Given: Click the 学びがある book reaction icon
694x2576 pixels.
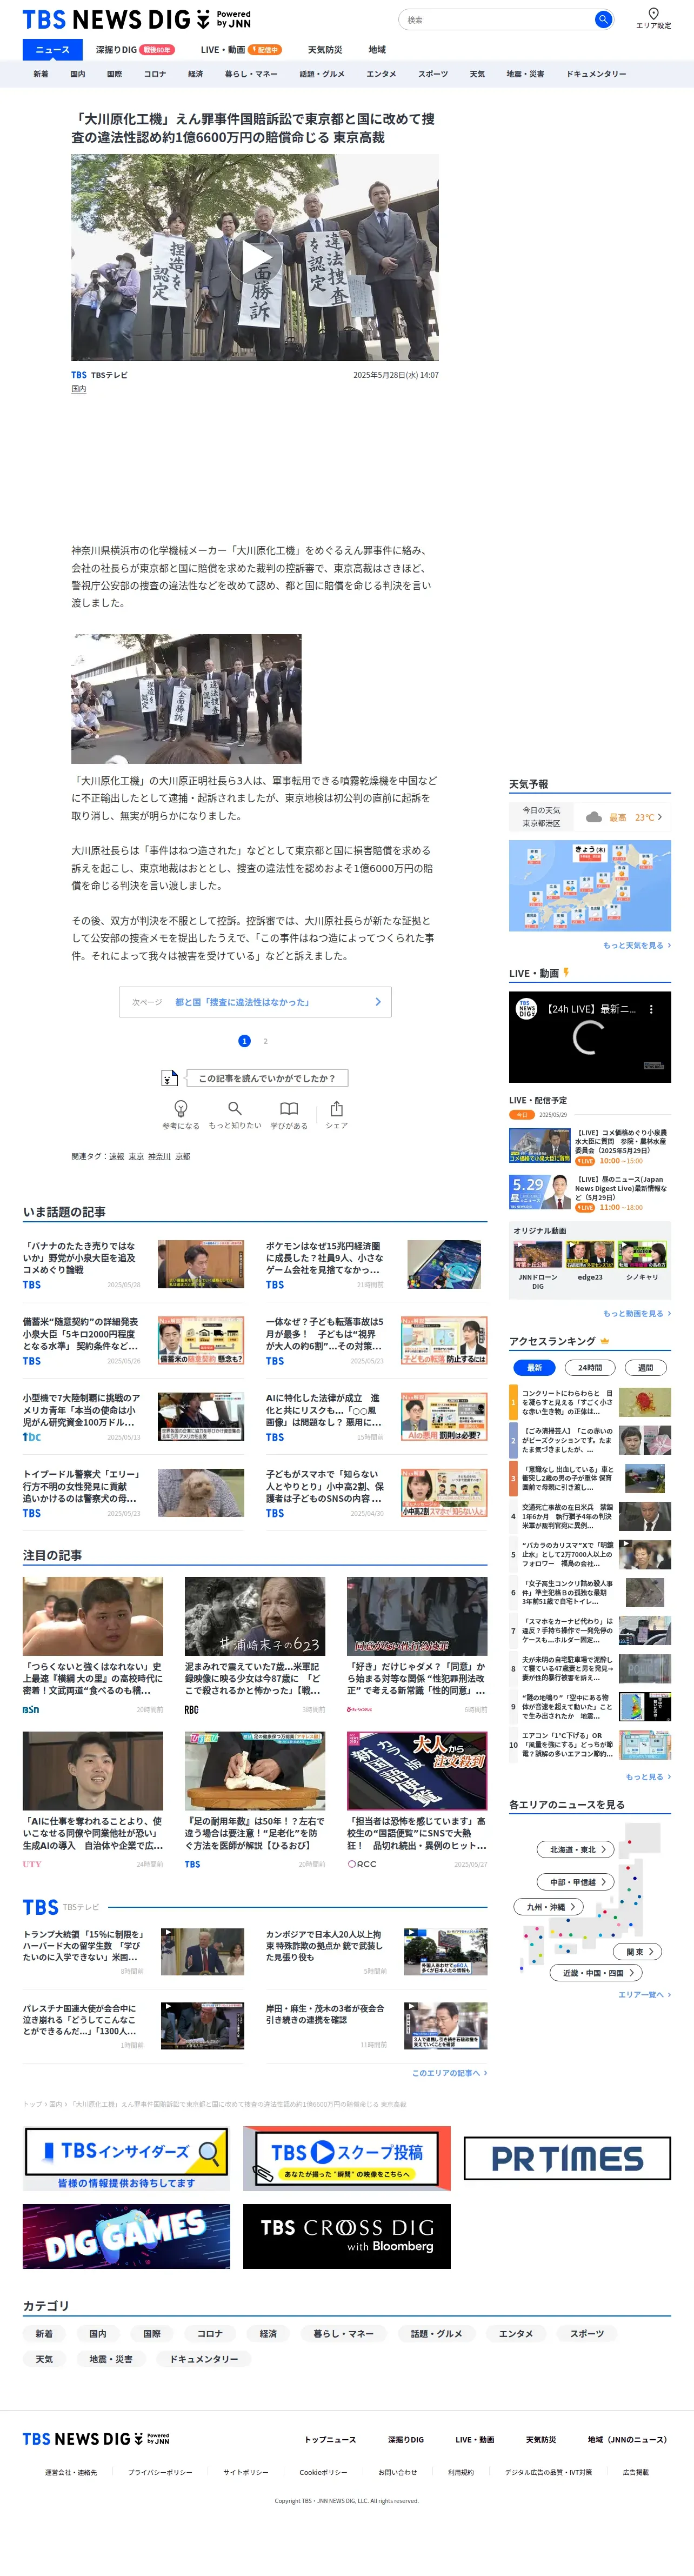Looking at the screenshot, I should [x=289, y=1108].
